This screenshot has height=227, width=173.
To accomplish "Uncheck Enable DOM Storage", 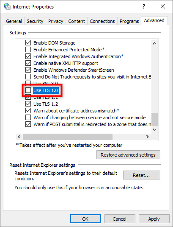I will (x=28, y=43).
